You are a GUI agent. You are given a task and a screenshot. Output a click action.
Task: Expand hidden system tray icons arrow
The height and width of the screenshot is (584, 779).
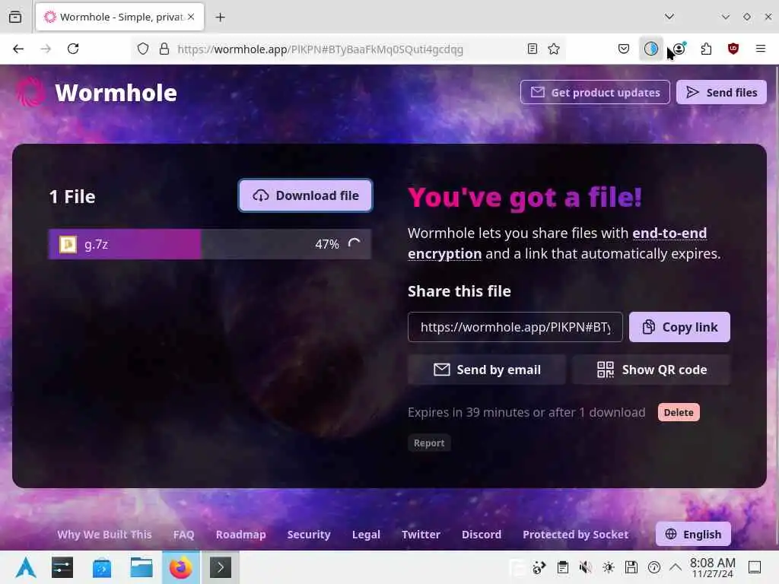click(676, 567)
